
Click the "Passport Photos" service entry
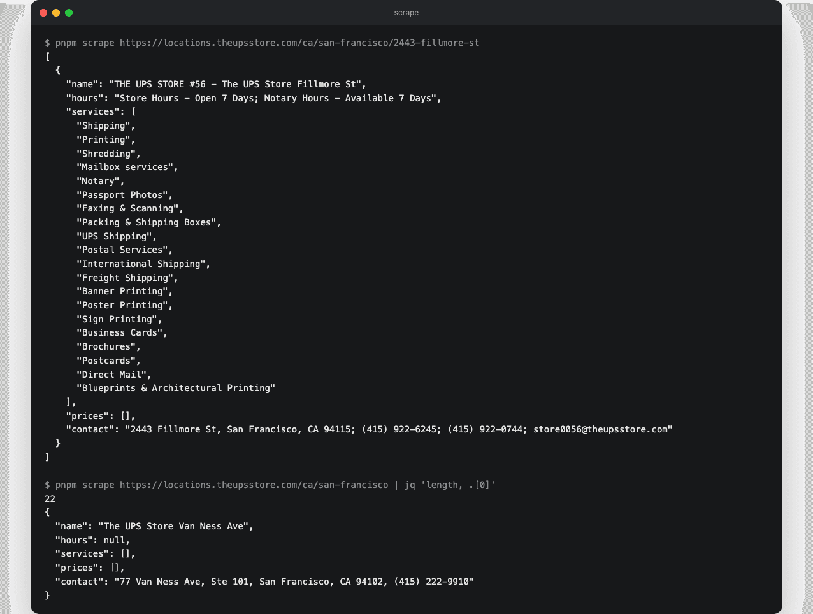point(125,195)
